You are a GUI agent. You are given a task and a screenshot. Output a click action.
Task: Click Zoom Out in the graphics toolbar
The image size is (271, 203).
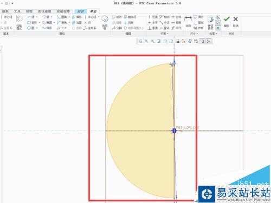(x=153, y=41)
